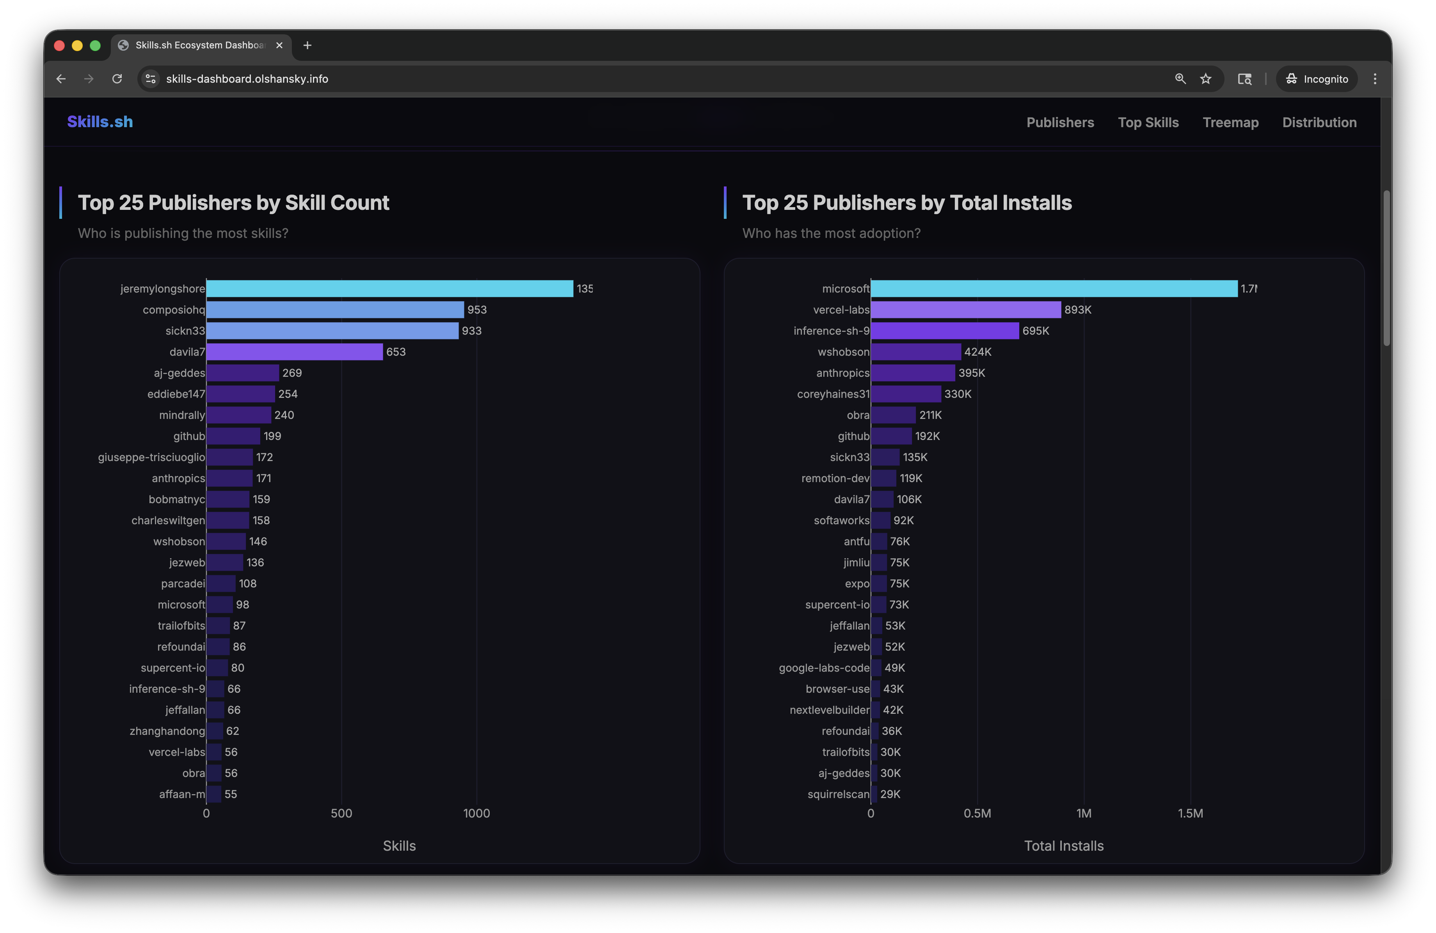Click the forward navigation arrow
The image size is (1436, 933).
pyautogui.click(x=89, y=78)
